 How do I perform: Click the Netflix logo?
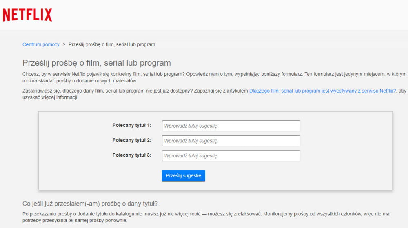[x=27, y=15]
